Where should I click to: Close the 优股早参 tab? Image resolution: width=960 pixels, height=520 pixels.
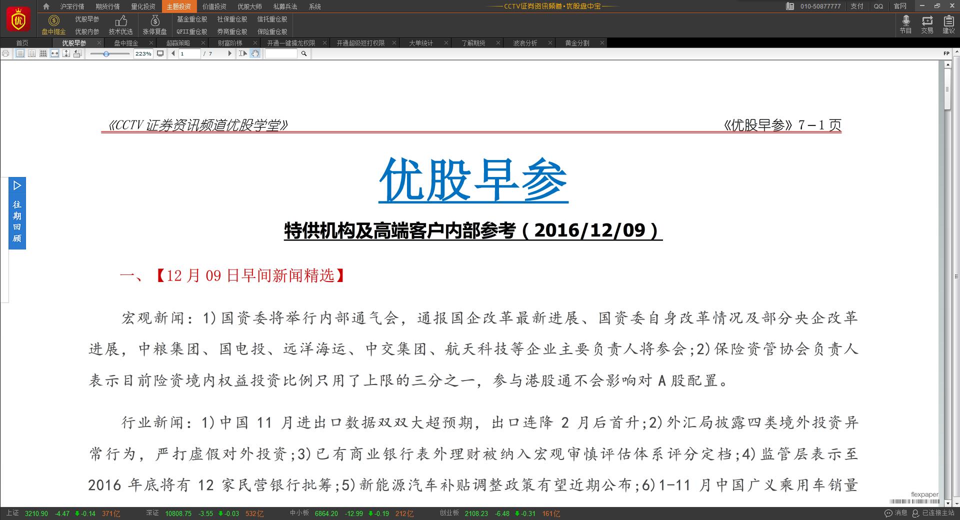pos(99,43)
